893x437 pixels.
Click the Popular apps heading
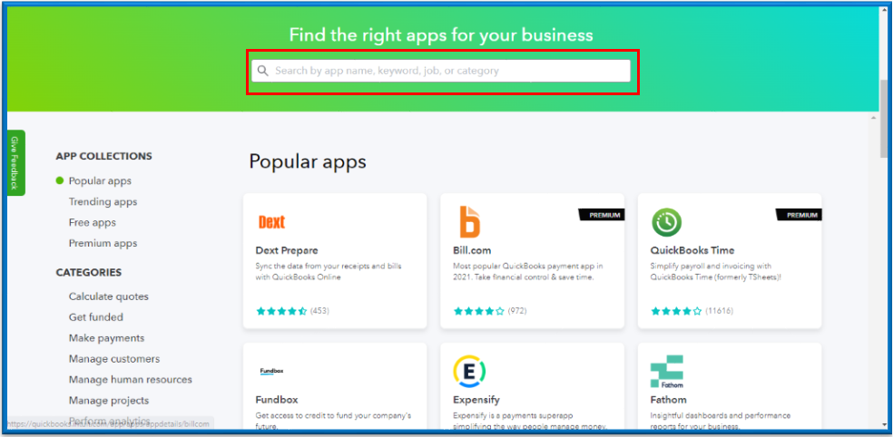[x=308, y=162]
